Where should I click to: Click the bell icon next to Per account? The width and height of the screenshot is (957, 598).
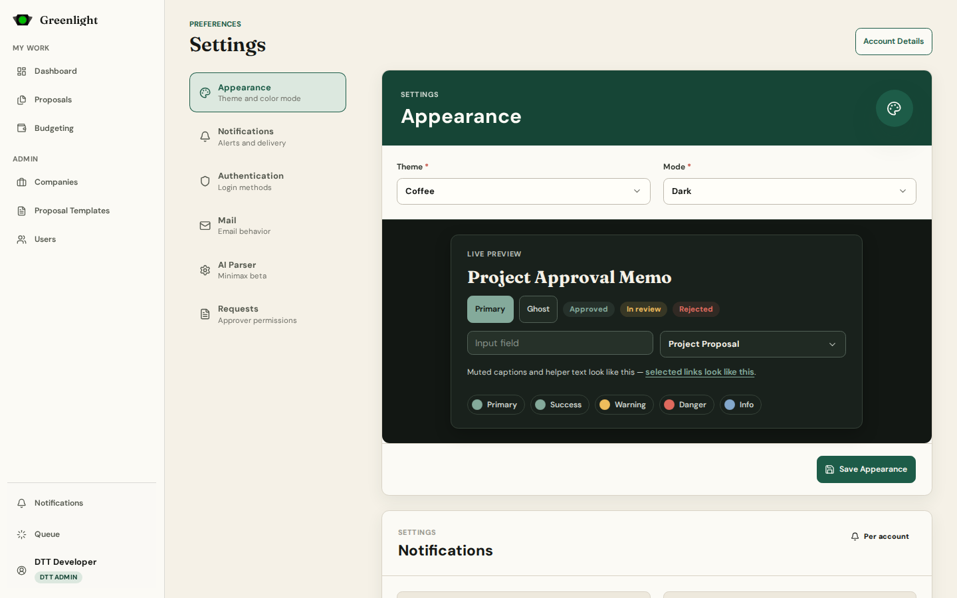coord(855,536)
